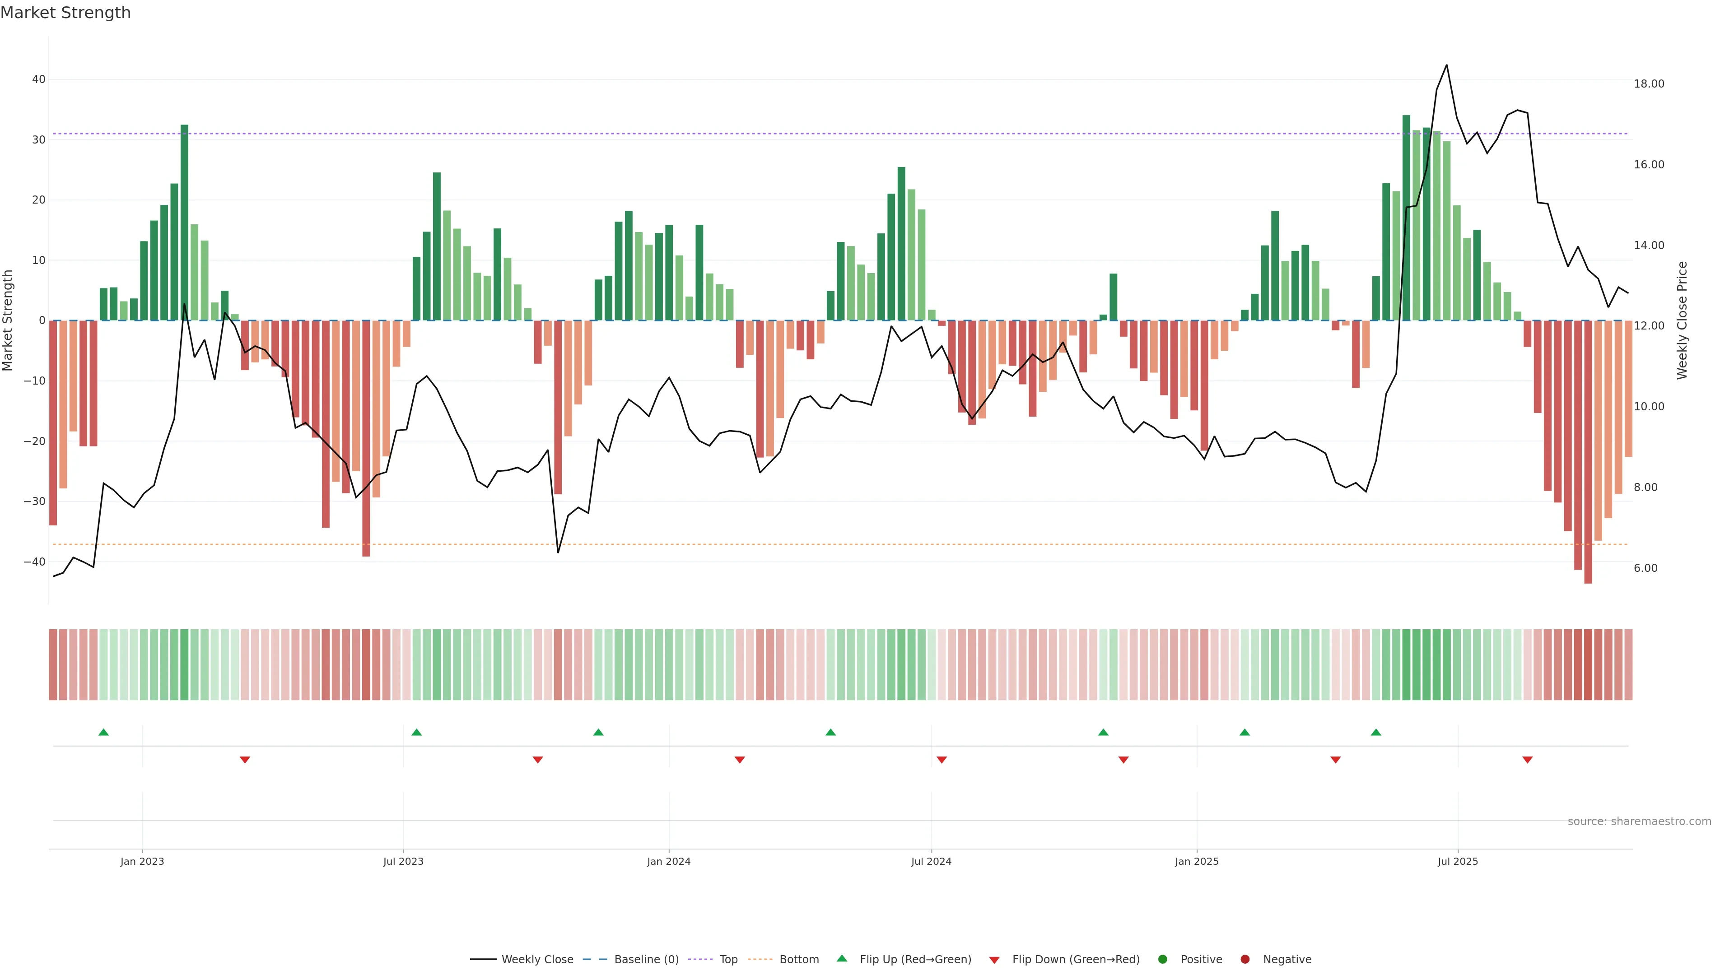
Task: Click the last green flip-up triangle marker
Action: (x=1376, y=732)
